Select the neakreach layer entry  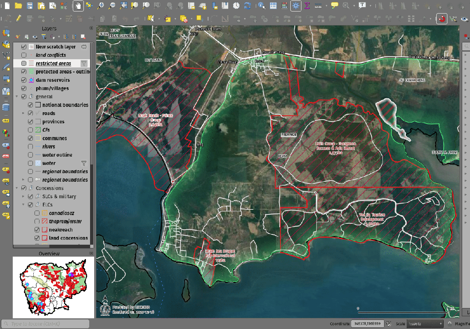click(x=60, y=230)
